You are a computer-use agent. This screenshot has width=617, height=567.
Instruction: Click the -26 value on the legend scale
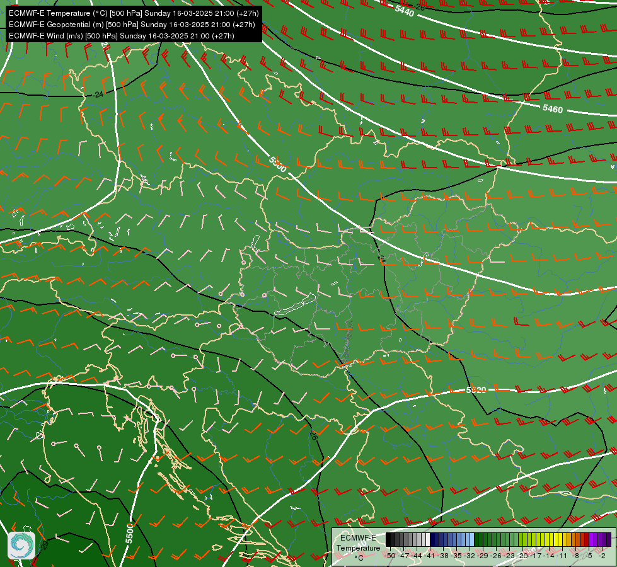pyautogui.click(x=496, y=556)
